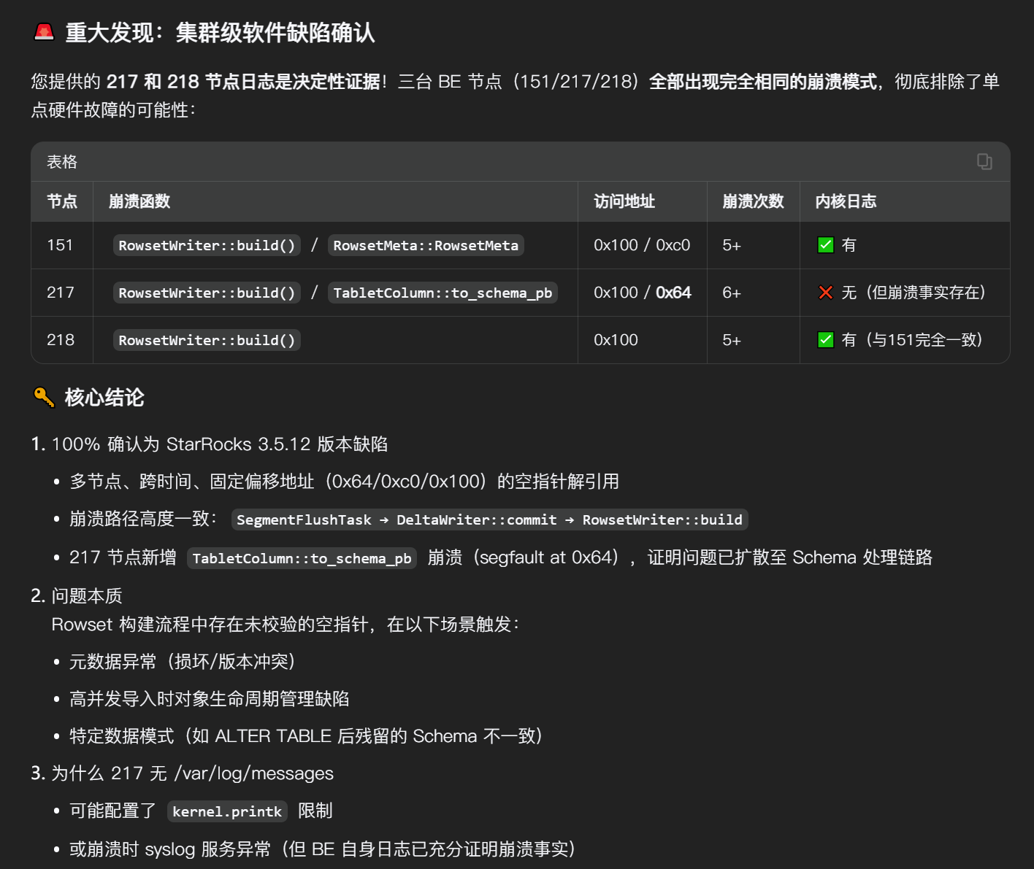Click the kernel.printk code snippet

coord(227,811)
